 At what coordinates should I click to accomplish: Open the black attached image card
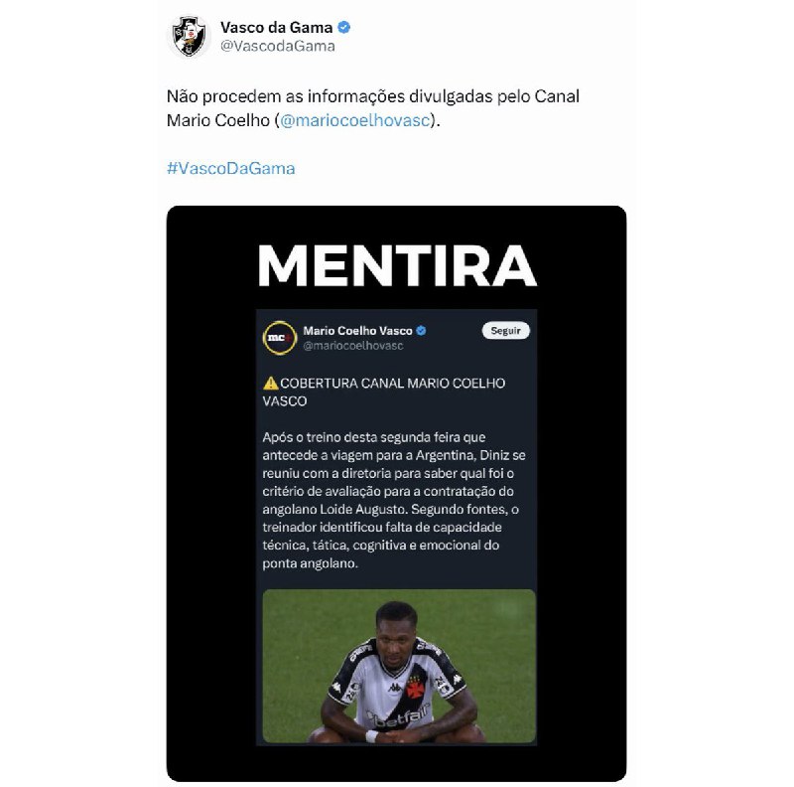click(x=396, y=494)
